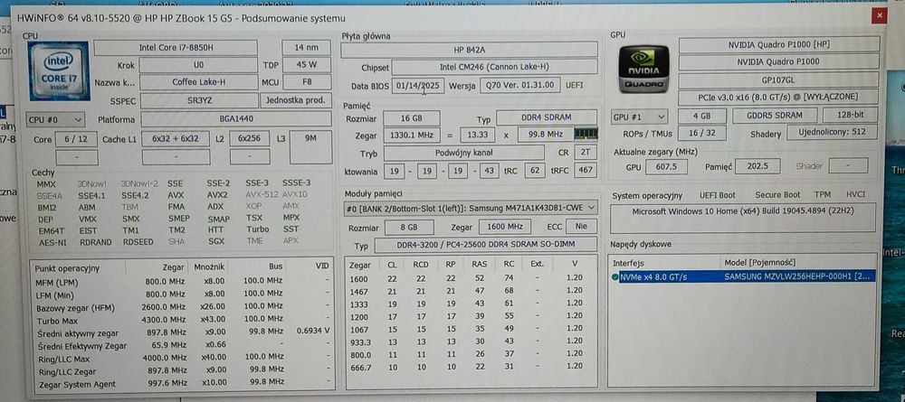Click the Intel Core i7 logo
The height and width of the screenshot is (402, 905).
pos(58,70)
